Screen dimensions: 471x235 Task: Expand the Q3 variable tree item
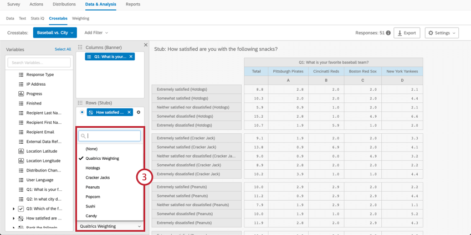pyautogui.click(x=13, y=208)
